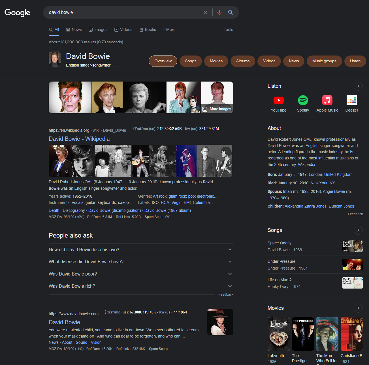
Task: Open Apple Music listen option
Action: [327, 104]
